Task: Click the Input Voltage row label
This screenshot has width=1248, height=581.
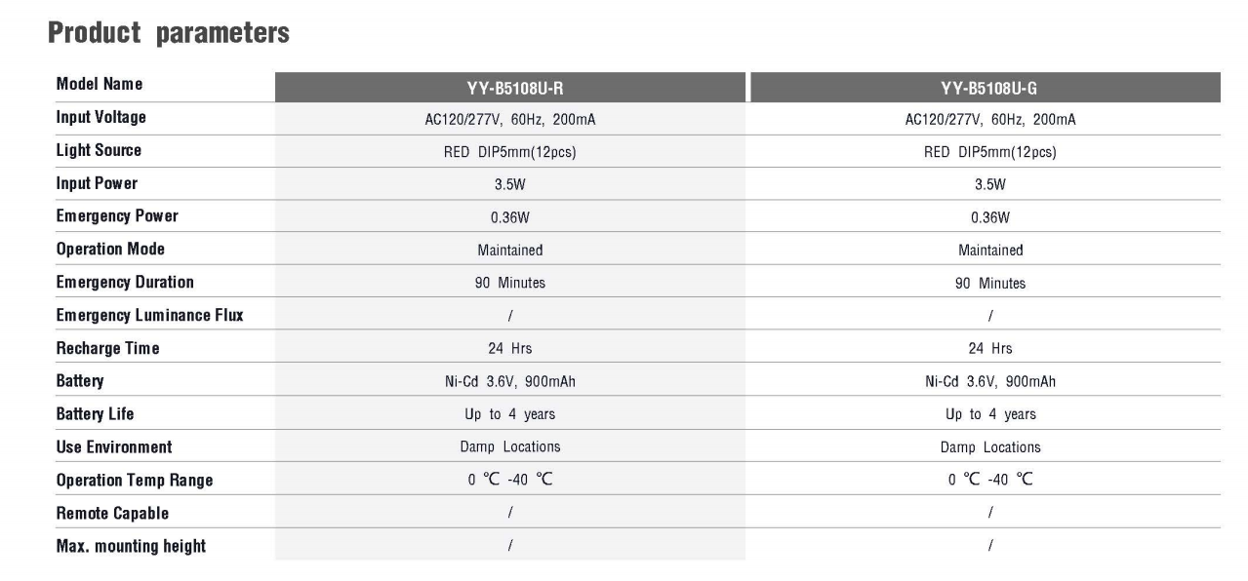Action: [101, 118]
